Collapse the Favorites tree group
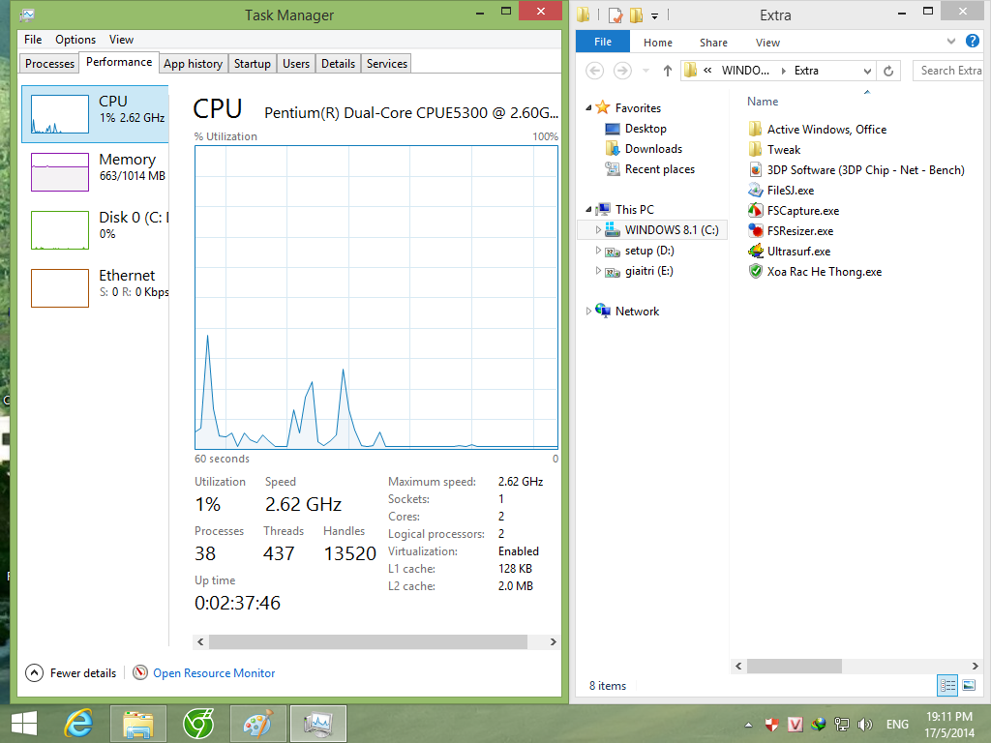 [588, 108]
